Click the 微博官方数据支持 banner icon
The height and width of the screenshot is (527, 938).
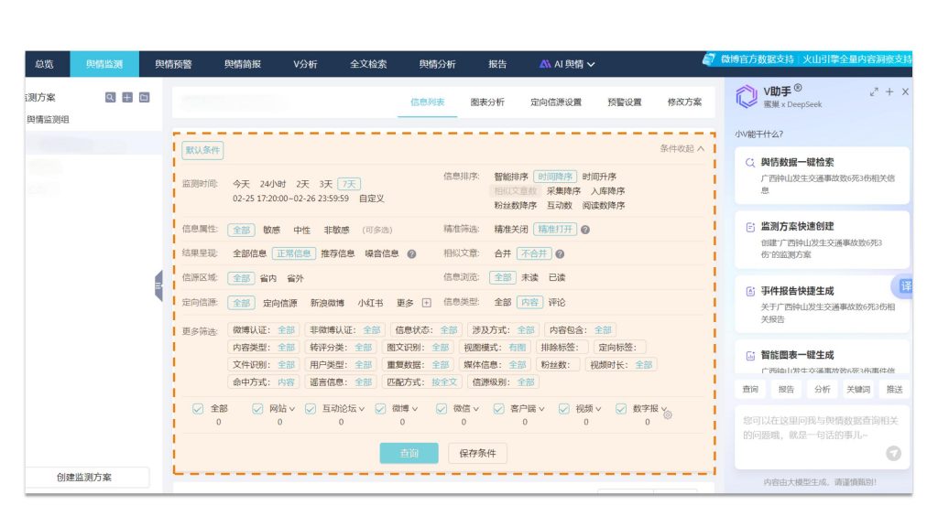(x=709, y=59)
